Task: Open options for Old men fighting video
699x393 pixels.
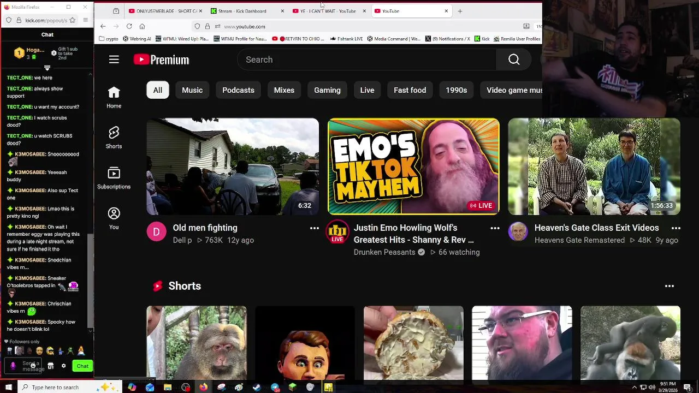Action: (314, 228)
